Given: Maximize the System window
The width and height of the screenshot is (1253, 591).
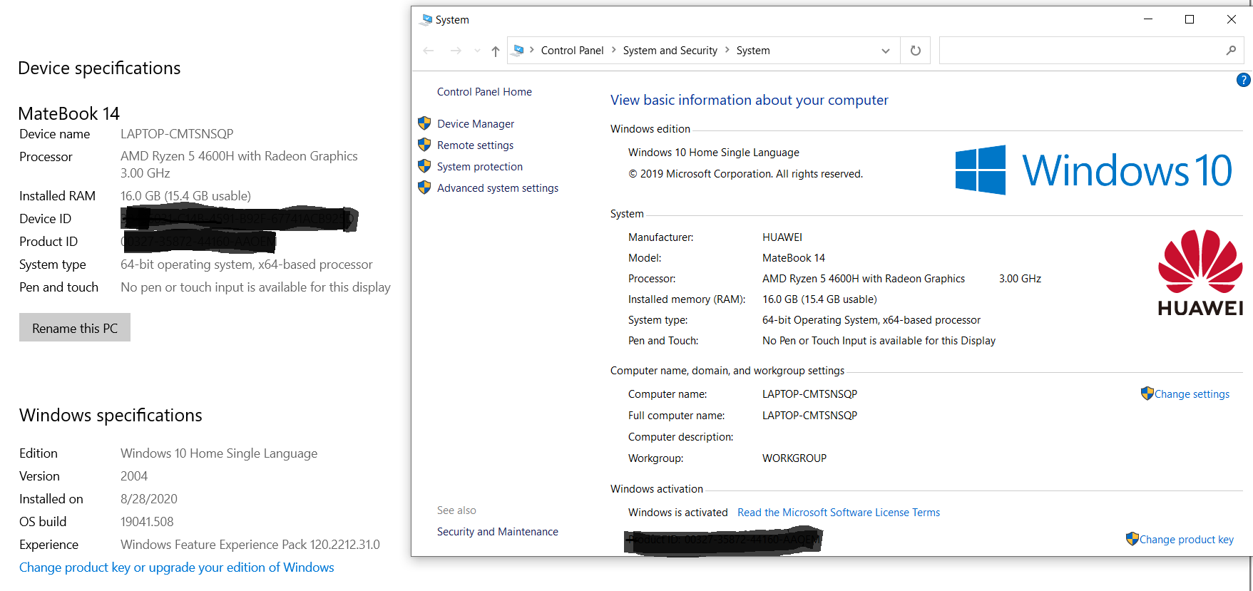Looking at the screenshot, I should (x=1190, y=19).
